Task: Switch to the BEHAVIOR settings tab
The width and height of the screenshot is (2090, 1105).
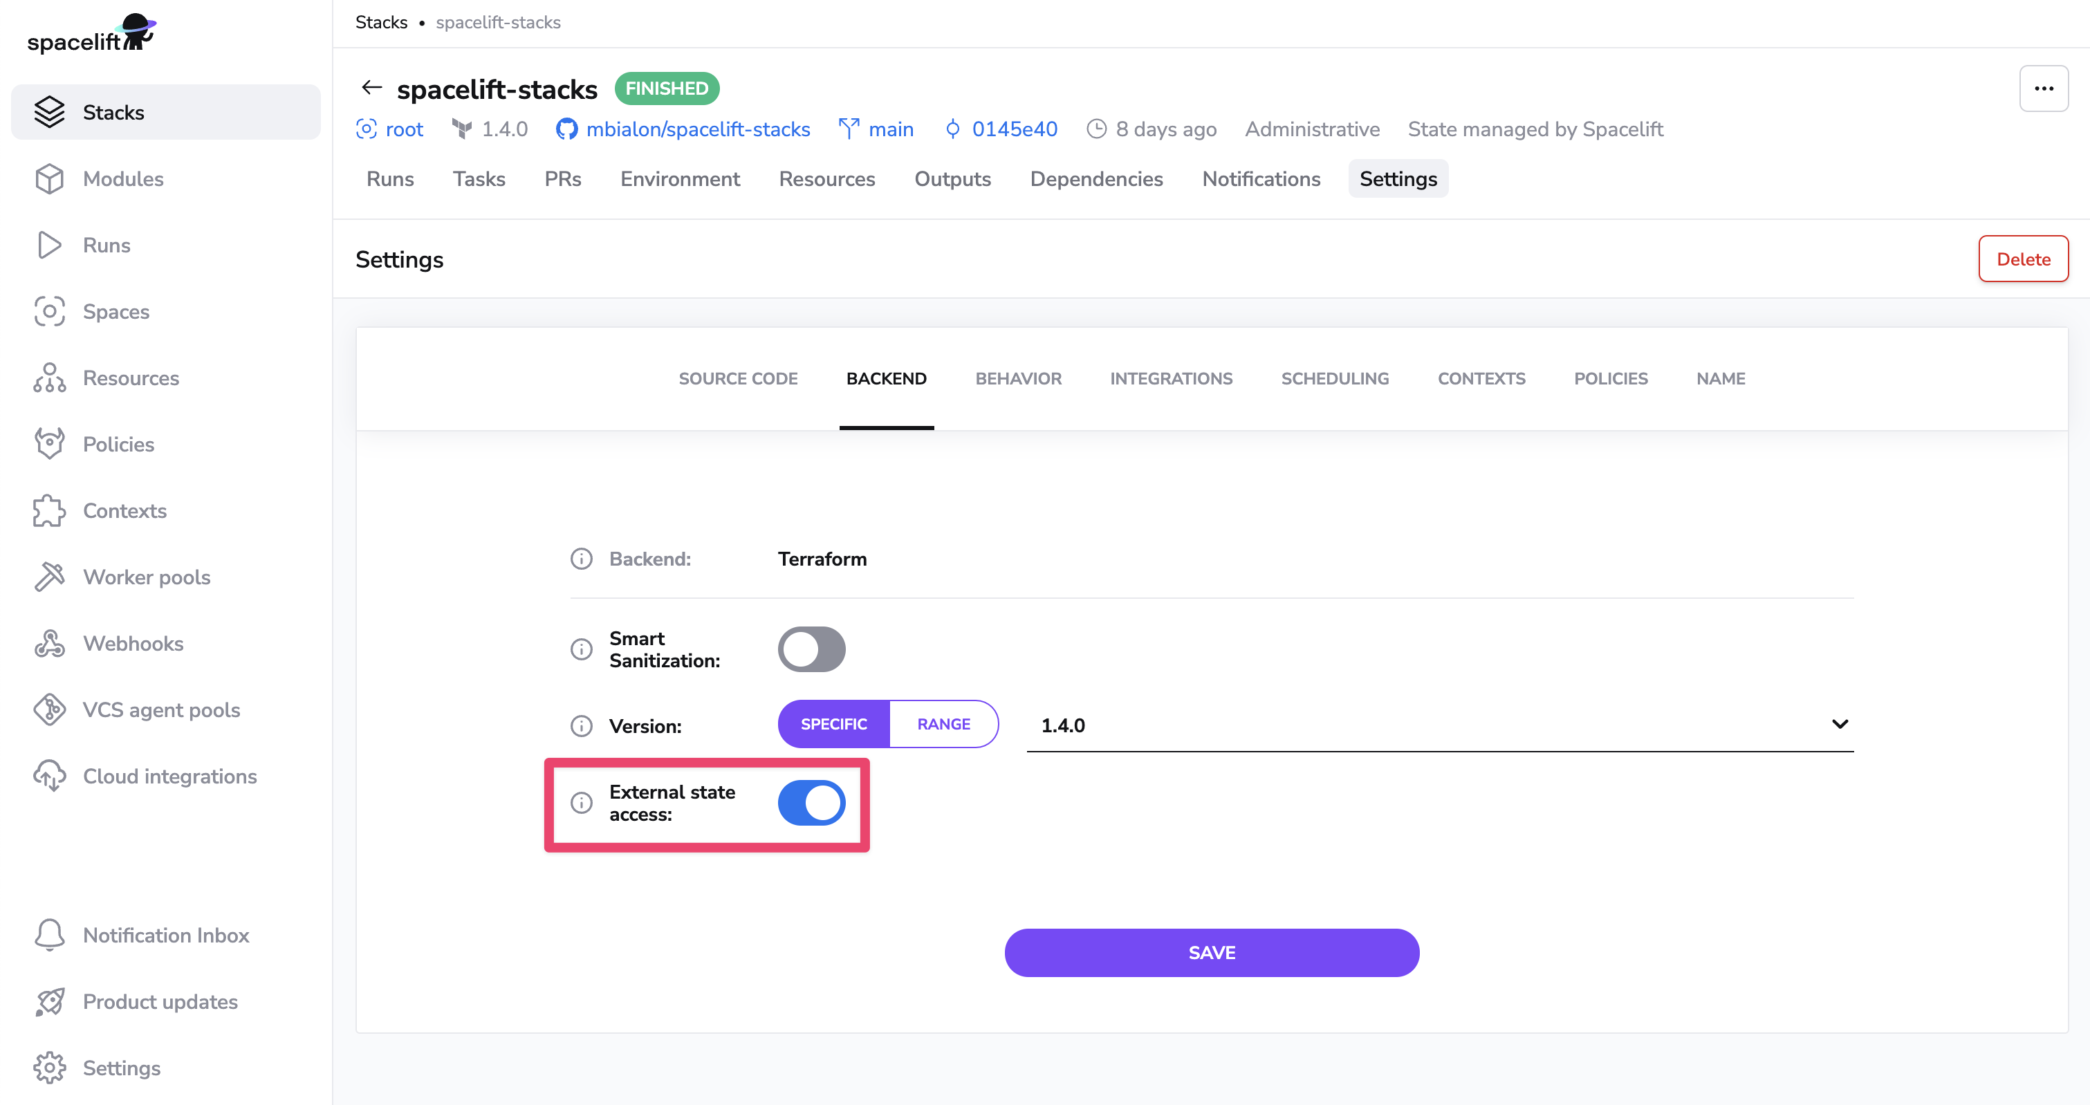Action: pos(1017,378)
